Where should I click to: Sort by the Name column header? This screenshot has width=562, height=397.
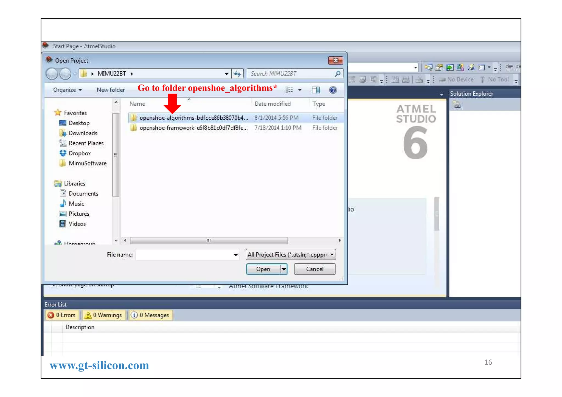point(137,104)
